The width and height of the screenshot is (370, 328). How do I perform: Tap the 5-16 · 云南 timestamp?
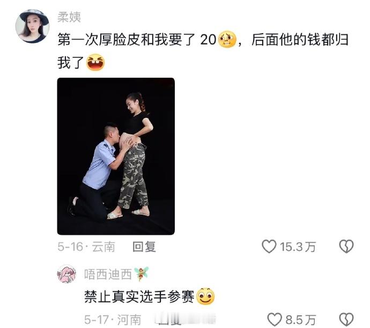click(x=86, y=247)
